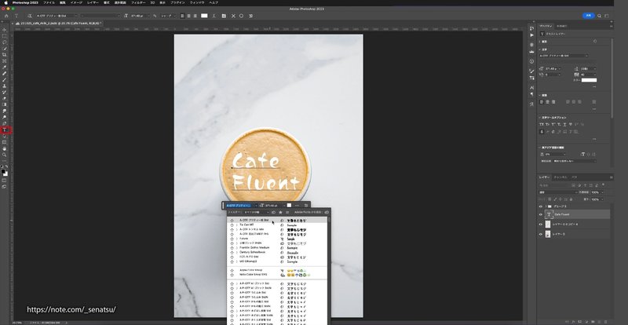Viewport: 628px width, 325px height.
Task: Open the レイヤー menu
Action: tap(93, 2)
